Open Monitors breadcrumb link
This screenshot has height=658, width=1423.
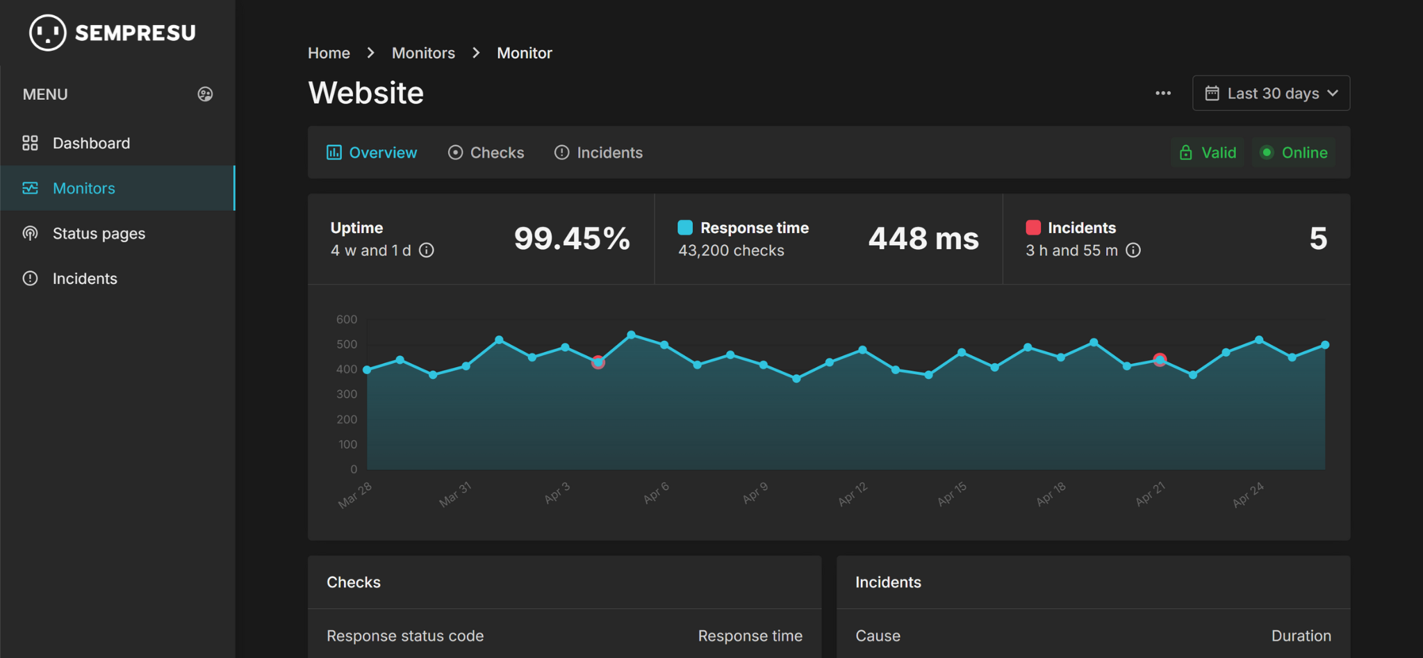click(x=423, y=53)
